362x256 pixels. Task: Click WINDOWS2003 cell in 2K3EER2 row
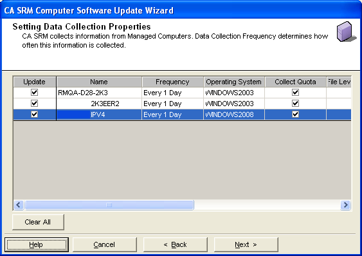pyautogui.click(x=234, y=104)
